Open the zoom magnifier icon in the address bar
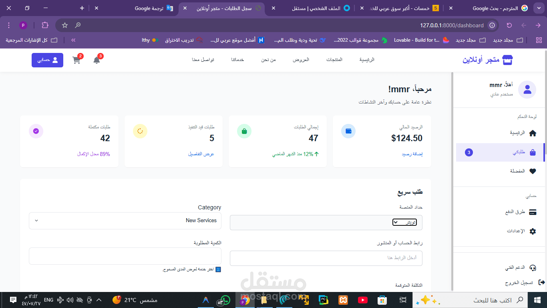 [x=78, y=25]
